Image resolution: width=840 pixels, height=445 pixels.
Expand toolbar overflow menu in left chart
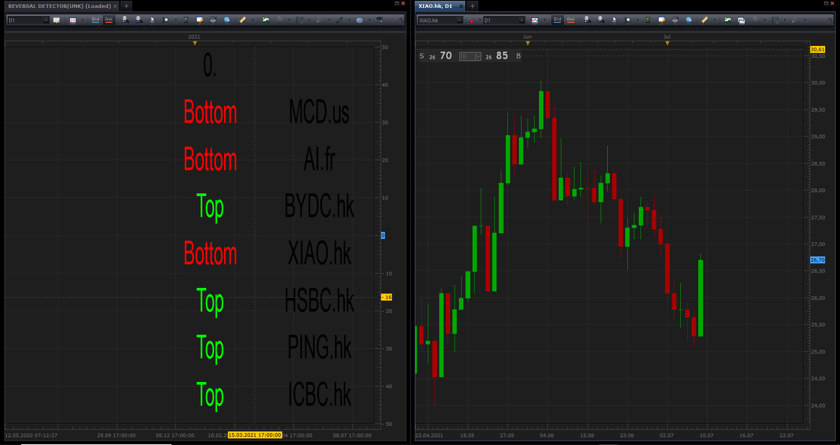[x=401, y=20]
